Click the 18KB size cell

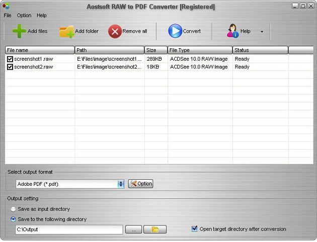(x=153, y=67)
